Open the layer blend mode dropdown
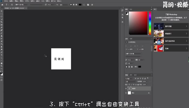Screen dimensions: 189x108 pos(131,81)
